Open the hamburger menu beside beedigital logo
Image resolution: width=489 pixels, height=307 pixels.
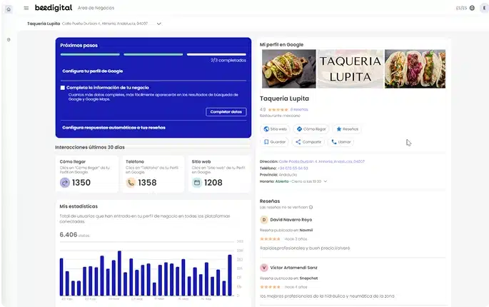(26, 9)
